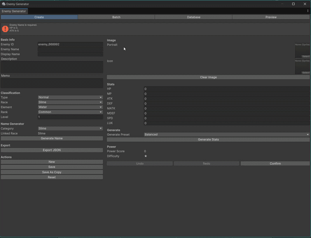Screen dimensions: 311x238
Task: Click the 'Stats' section header
Action: (111, 84)
